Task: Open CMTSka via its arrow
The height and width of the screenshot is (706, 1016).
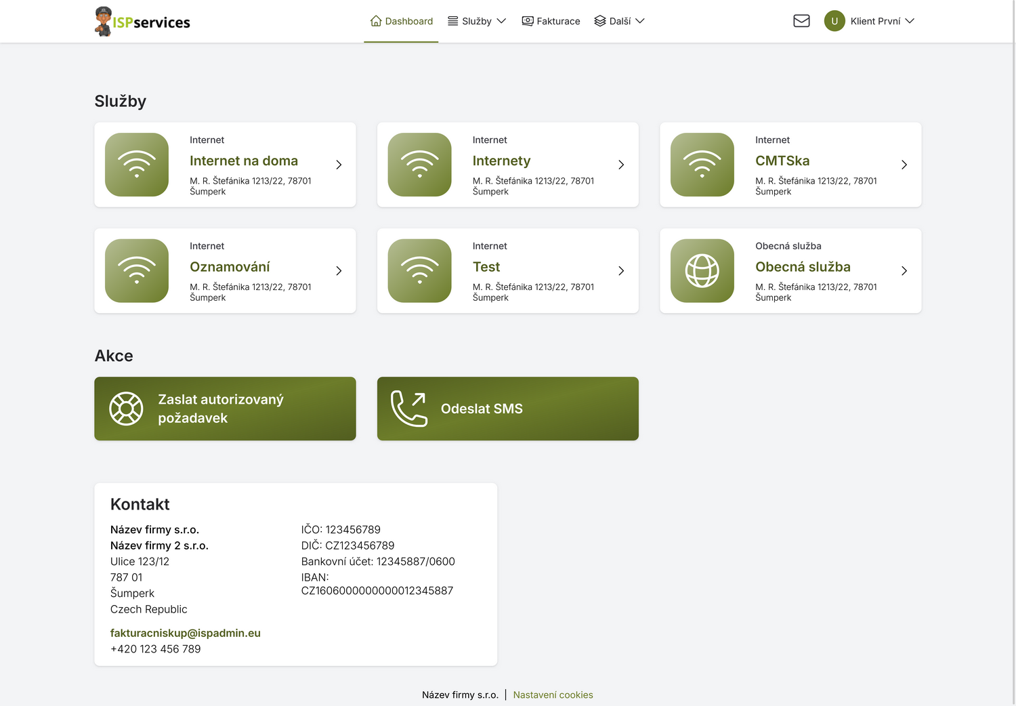Action: click(x=904, y=165)
